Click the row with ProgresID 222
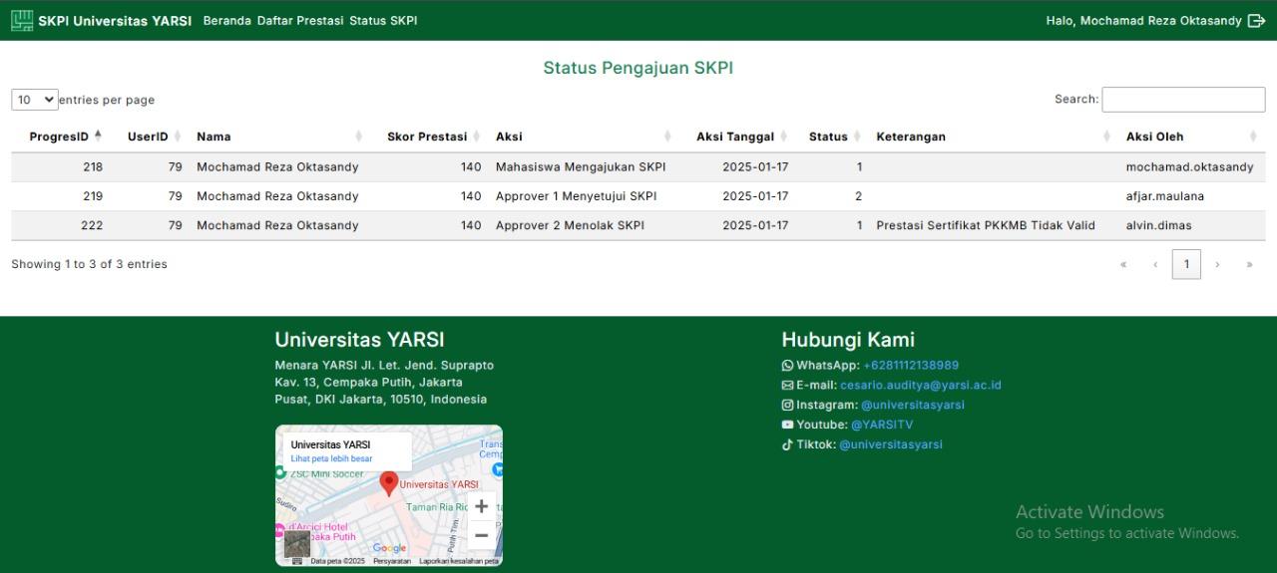The image size is (1277, 573). [x=638, y=225]
